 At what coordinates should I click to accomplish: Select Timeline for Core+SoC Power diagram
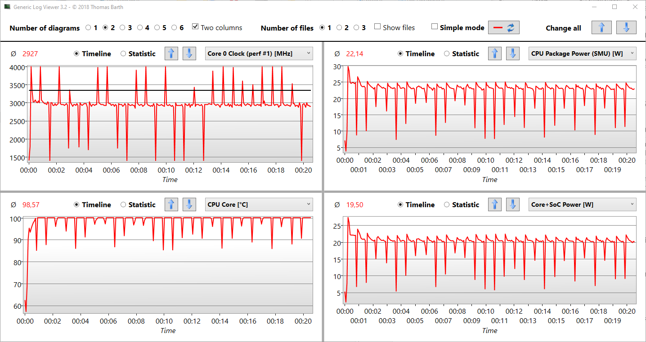pos(400,204)
